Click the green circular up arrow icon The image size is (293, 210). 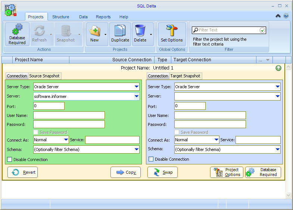coord(278,68)
